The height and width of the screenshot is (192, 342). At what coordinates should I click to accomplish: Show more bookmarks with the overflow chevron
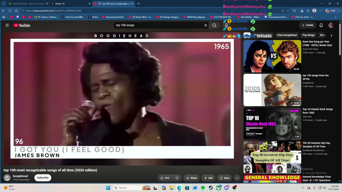coord(336,17)
